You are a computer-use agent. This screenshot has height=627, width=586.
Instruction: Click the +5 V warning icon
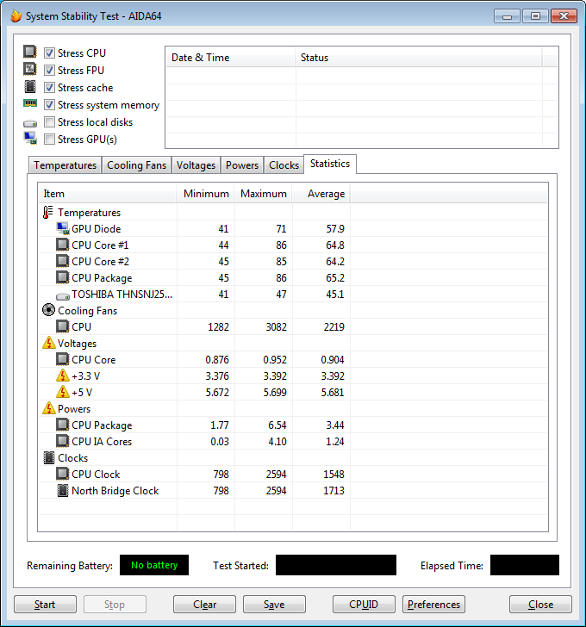(62, 393)
